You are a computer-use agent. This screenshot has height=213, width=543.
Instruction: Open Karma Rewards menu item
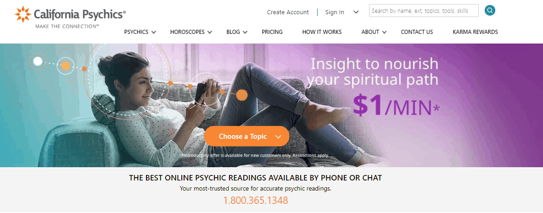[x=475, y=32]
